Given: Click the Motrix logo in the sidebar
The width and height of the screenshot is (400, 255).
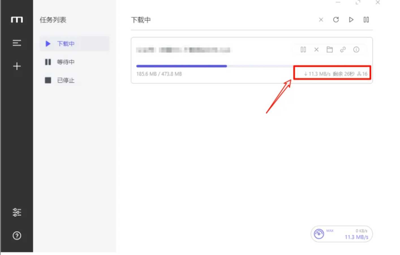Looking at the screenshot, I should click(x=17, y=20).
